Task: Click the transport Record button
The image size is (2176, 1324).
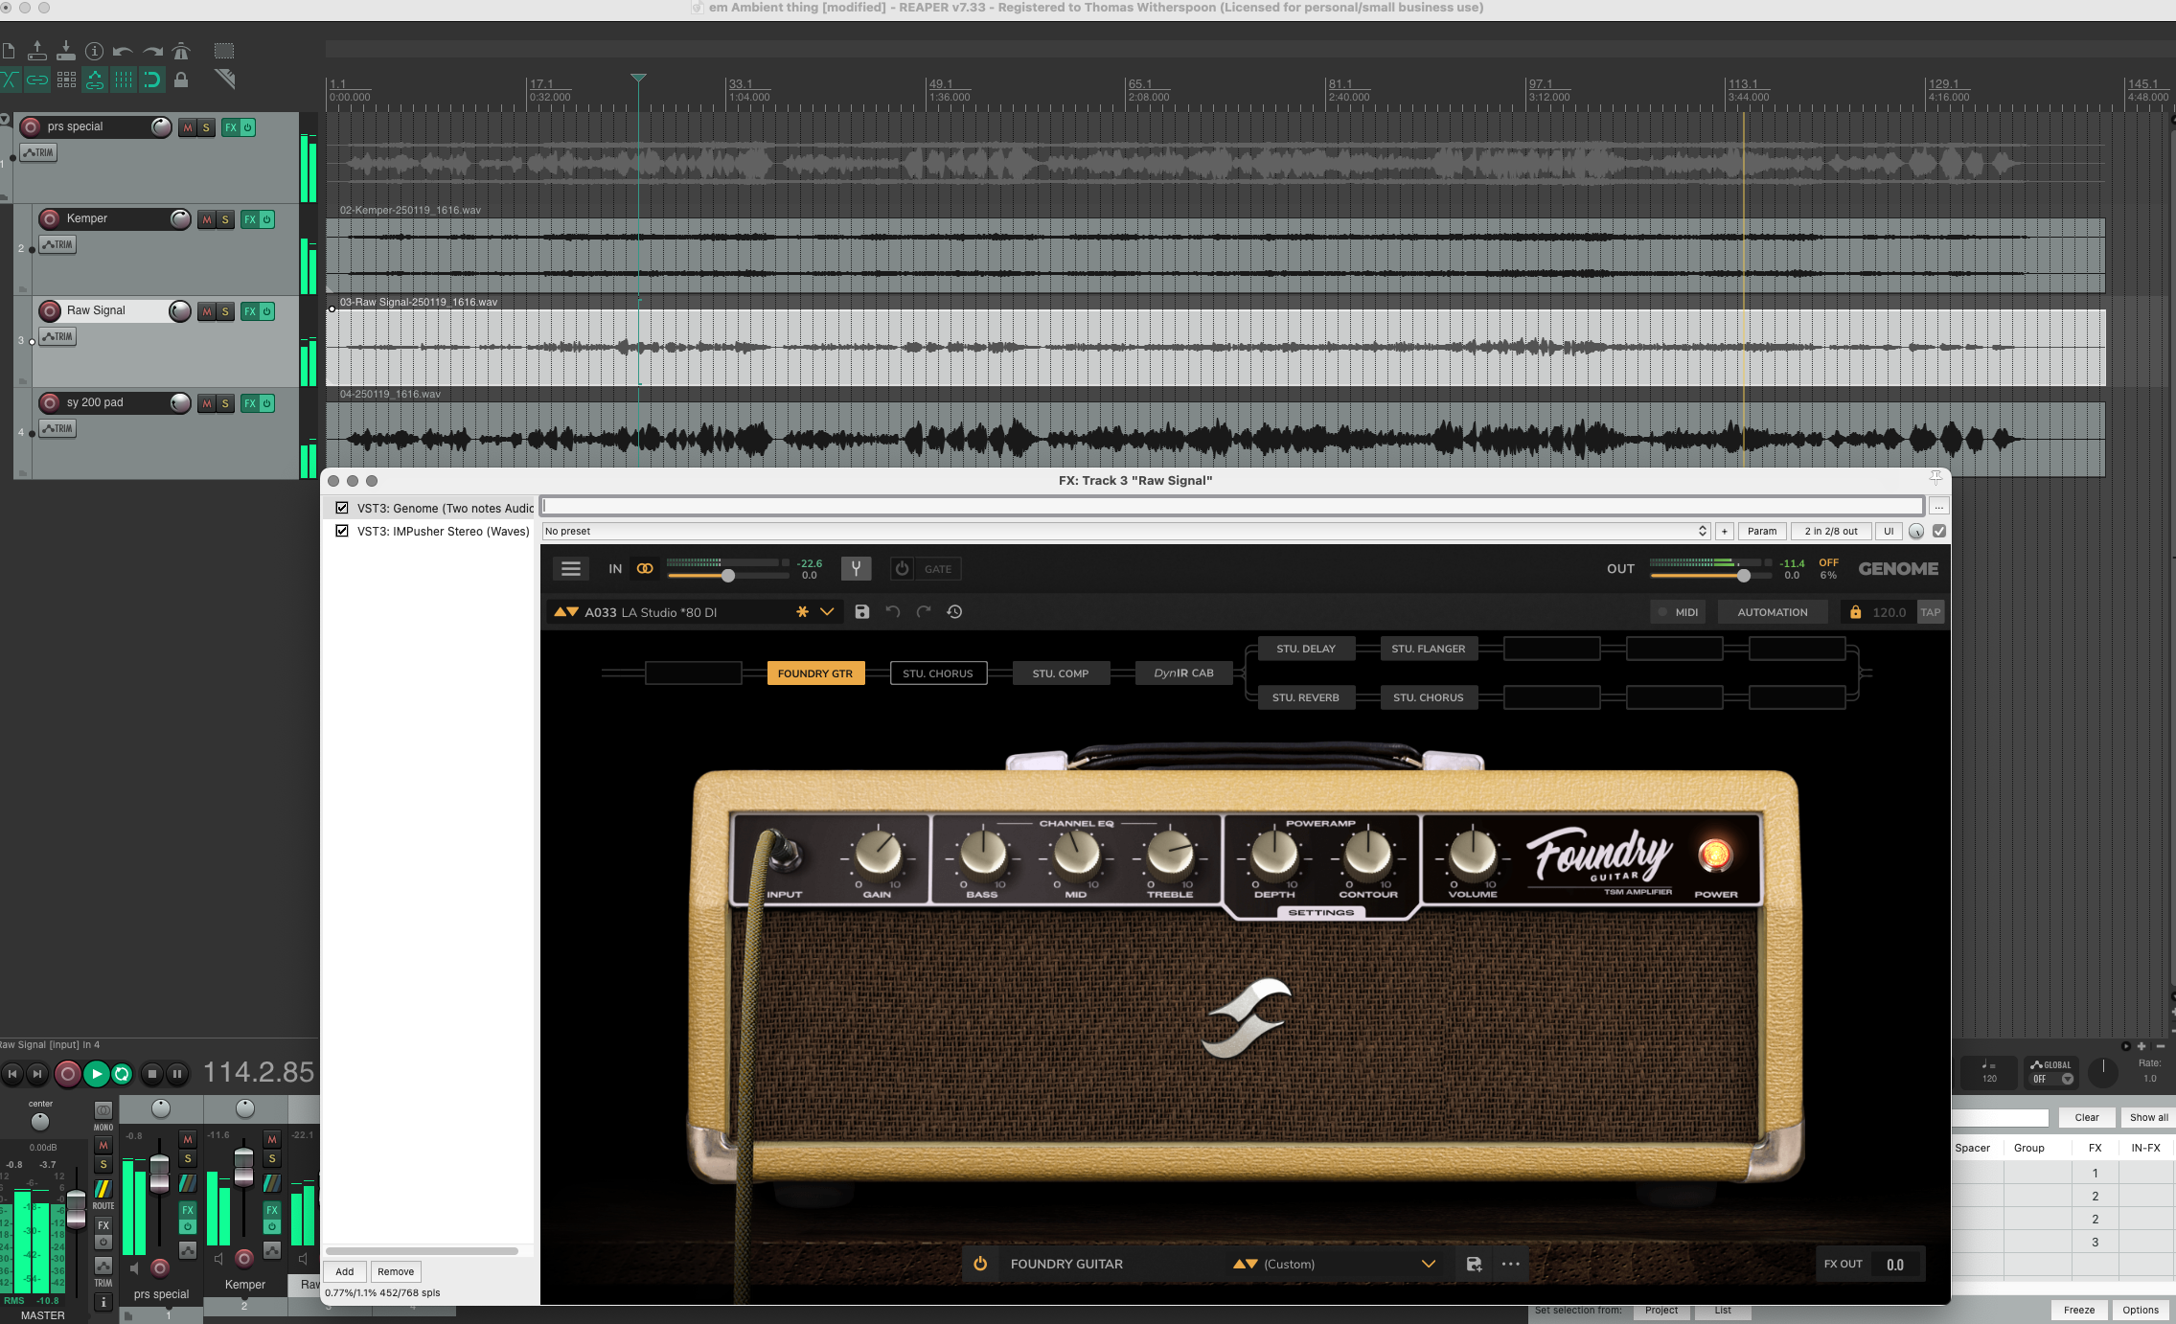Action: click(67, 1074)
